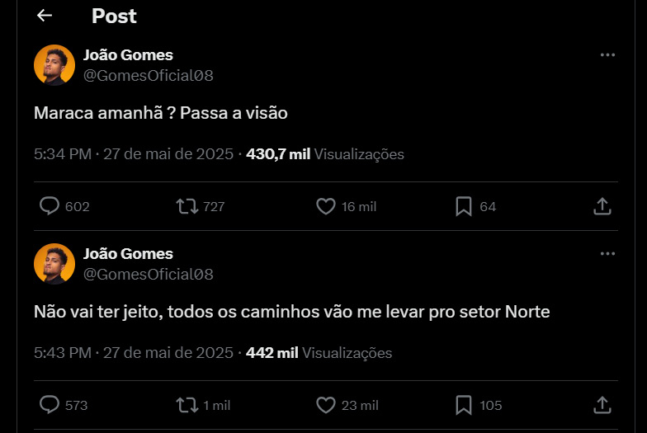View the 442 mil Visualizações analytics
647x433 pixels.
pyautogui.click(x=319, y=353)
